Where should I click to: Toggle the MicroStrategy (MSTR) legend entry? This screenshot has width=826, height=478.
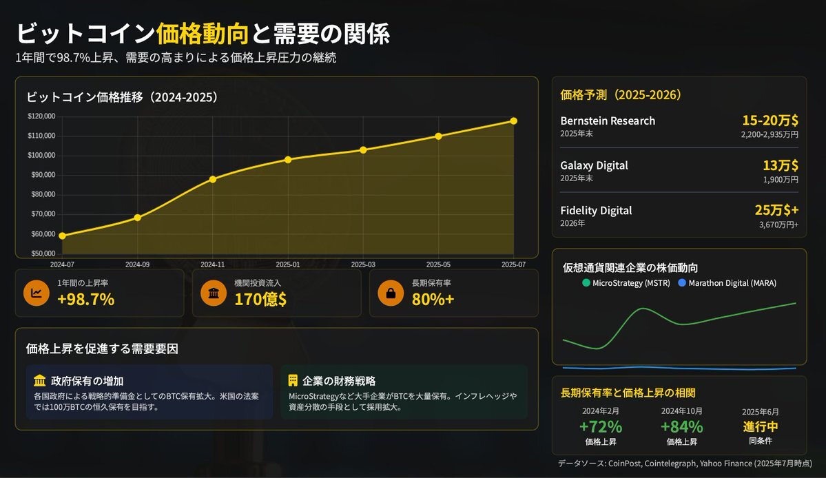[626, 282]
